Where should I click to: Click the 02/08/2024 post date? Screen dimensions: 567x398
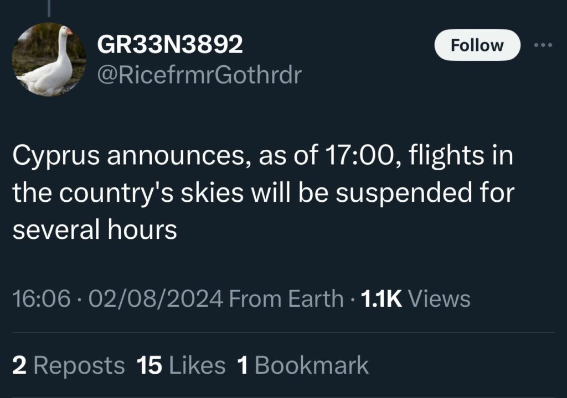(156, 299)
